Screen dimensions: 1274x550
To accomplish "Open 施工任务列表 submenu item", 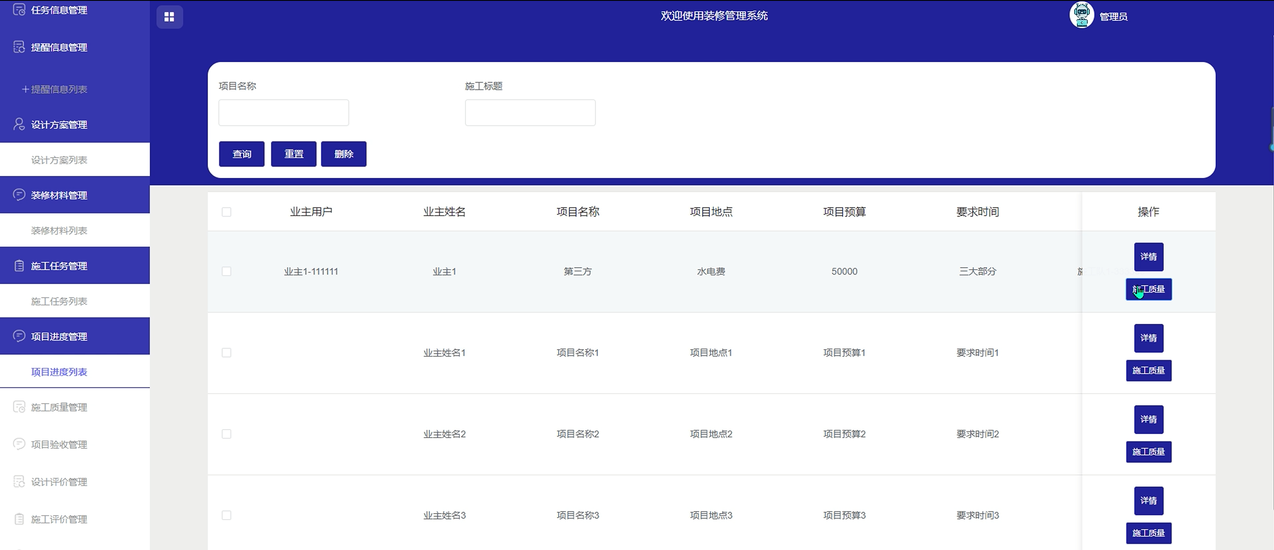I will coord(59,301).
